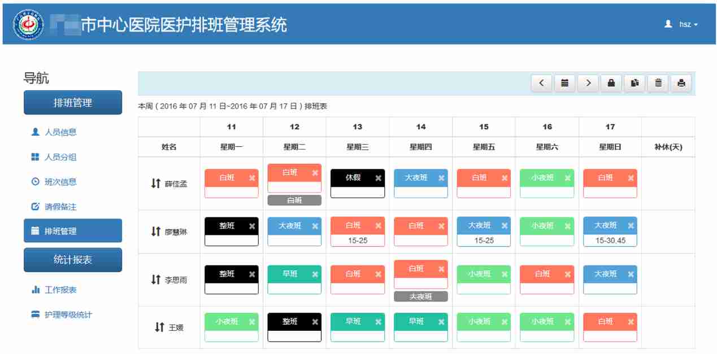Copy the schedule with the copy icon
Screen dimensions: 717x354
[635, 83]
